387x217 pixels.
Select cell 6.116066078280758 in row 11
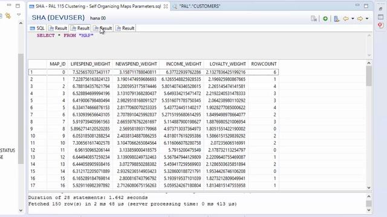[181, 143]
